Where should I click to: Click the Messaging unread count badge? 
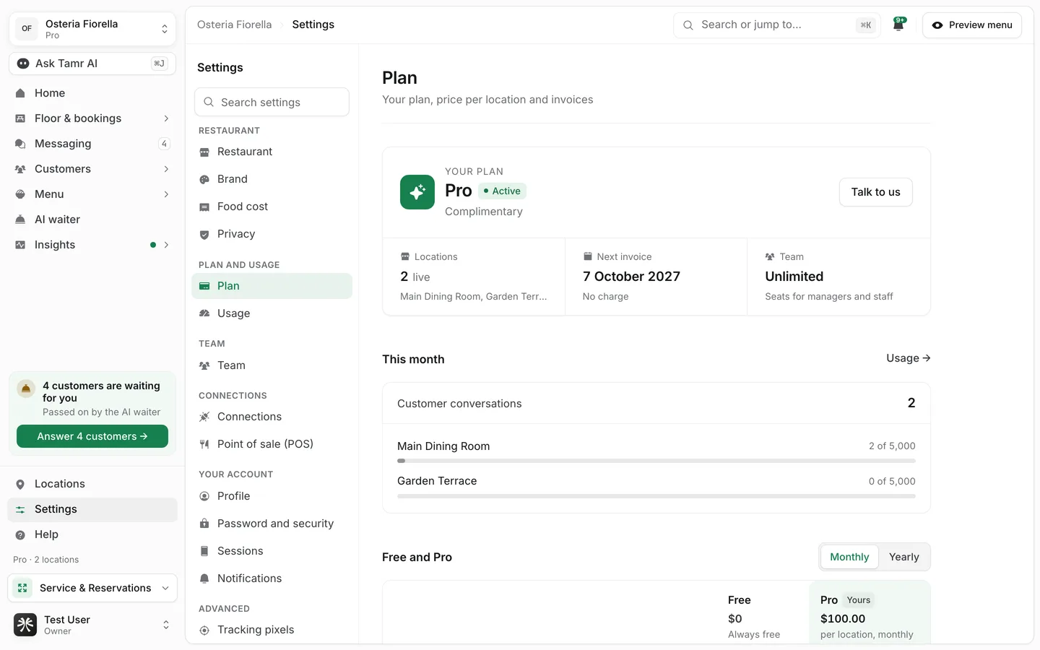164,144
